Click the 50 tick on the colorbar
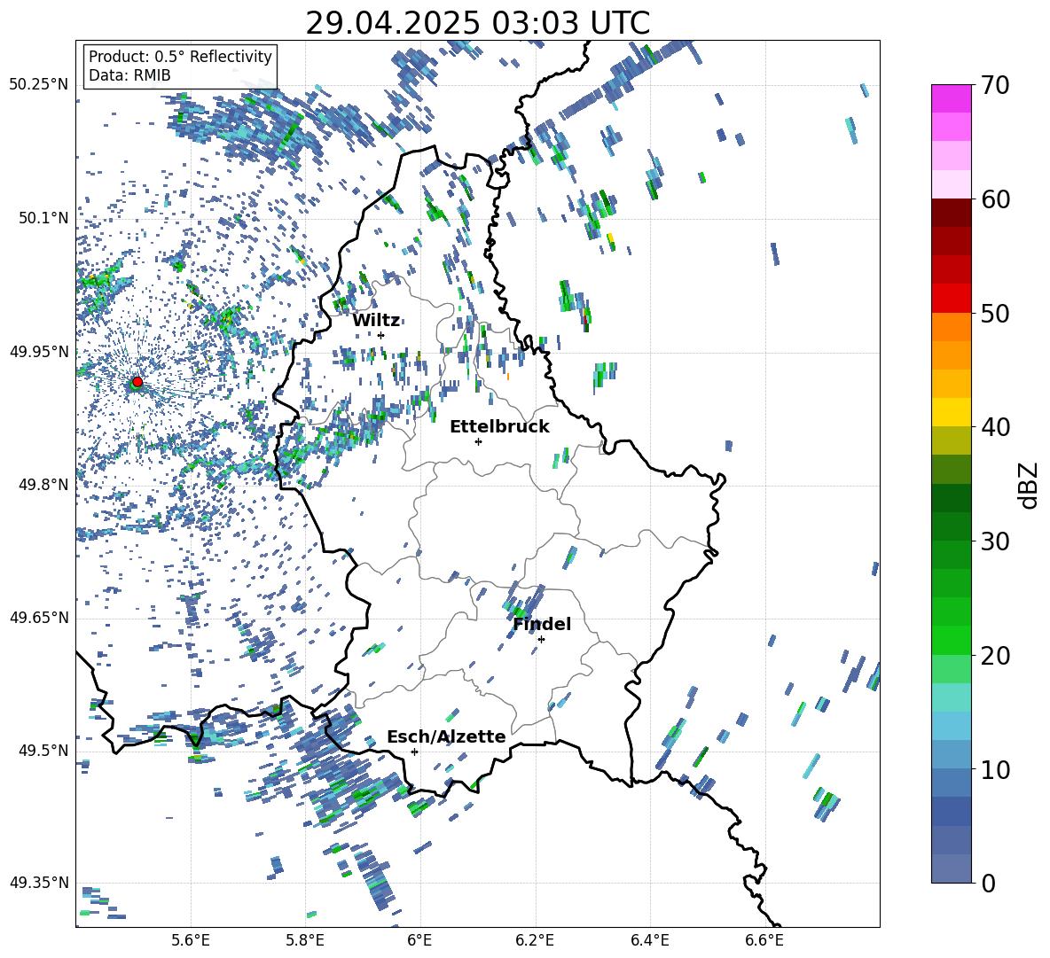The height and width of the screenshot is (958, 1050). (x=994, y=313)
